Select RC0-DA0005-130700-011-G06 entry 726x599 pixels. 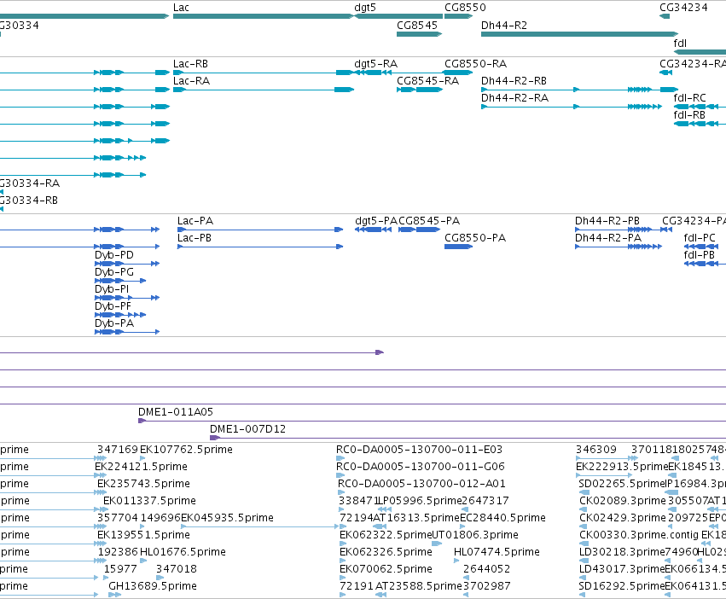pyautogui.click(x=421, y=467)
